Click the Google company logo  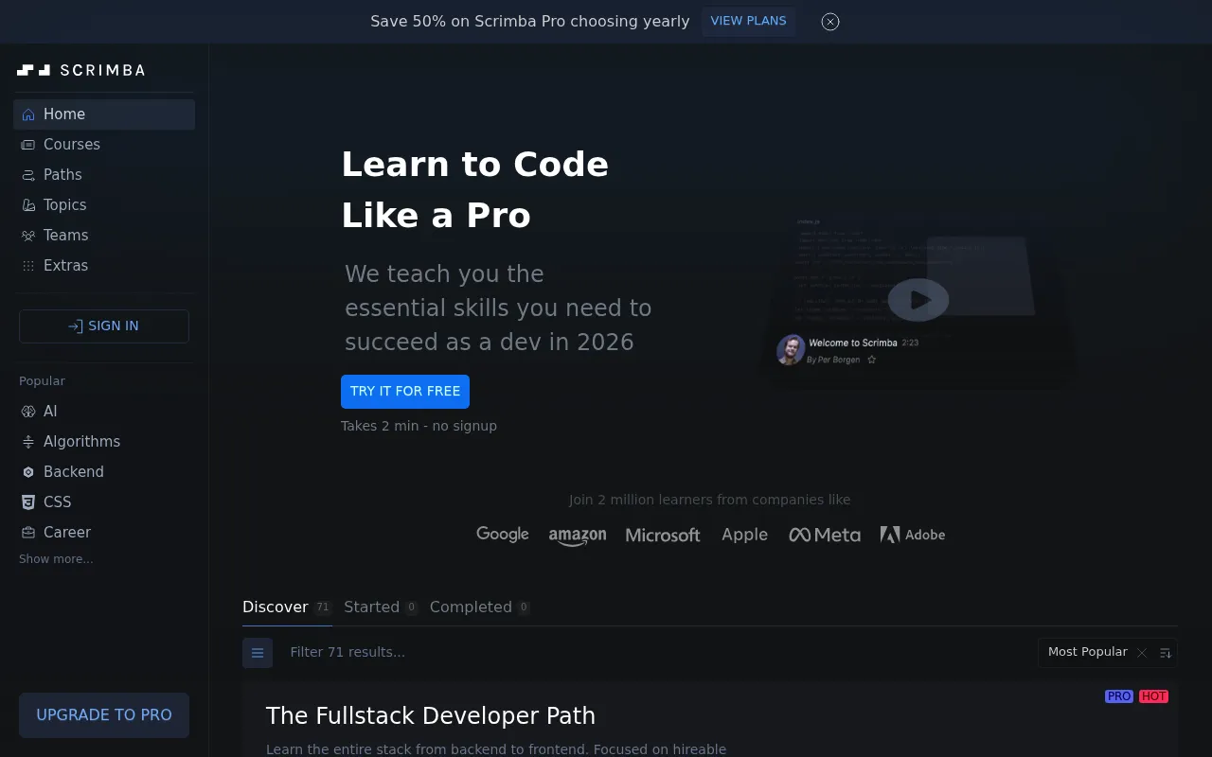pyautogui.click(x=503, y=535)
